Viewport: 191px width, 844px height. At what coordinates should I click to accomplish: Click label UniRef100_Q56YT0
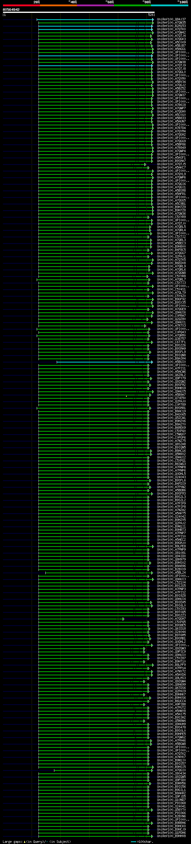pos(171,810)
